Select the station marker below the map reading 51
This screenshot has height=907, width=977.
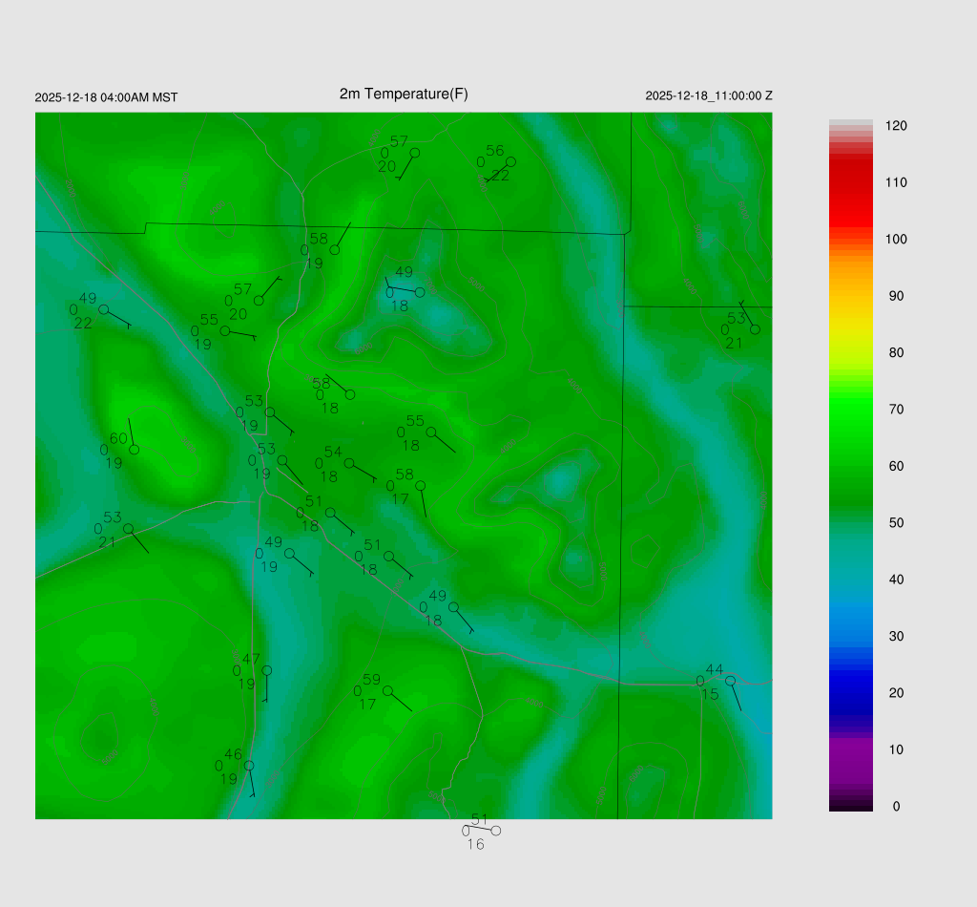click(495, 831)
